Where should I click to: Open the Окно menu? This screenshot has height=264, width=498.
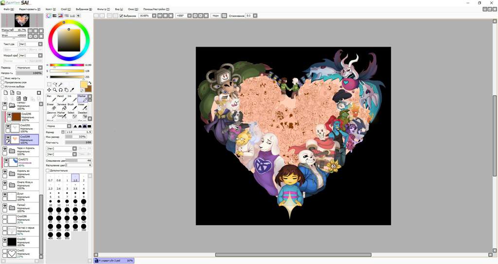(133, 9)
